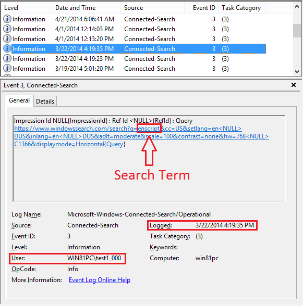This screenshot has height=306, width=303.
Task: Click the User value WIN81PC\test1_000
Action: [94, 258]
